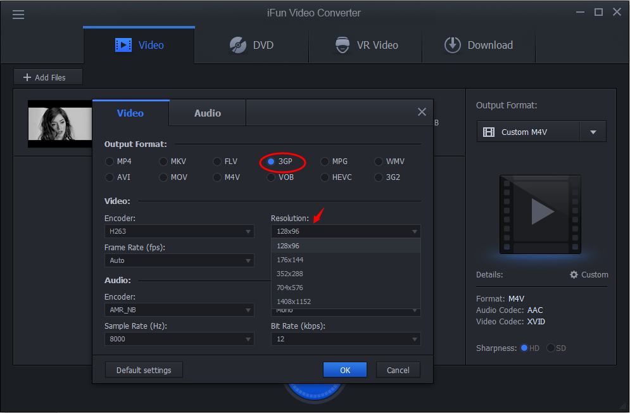Switch to the Audio tab in dialog
The height and width of the screenshot is (413, 630).
(207, 113)
